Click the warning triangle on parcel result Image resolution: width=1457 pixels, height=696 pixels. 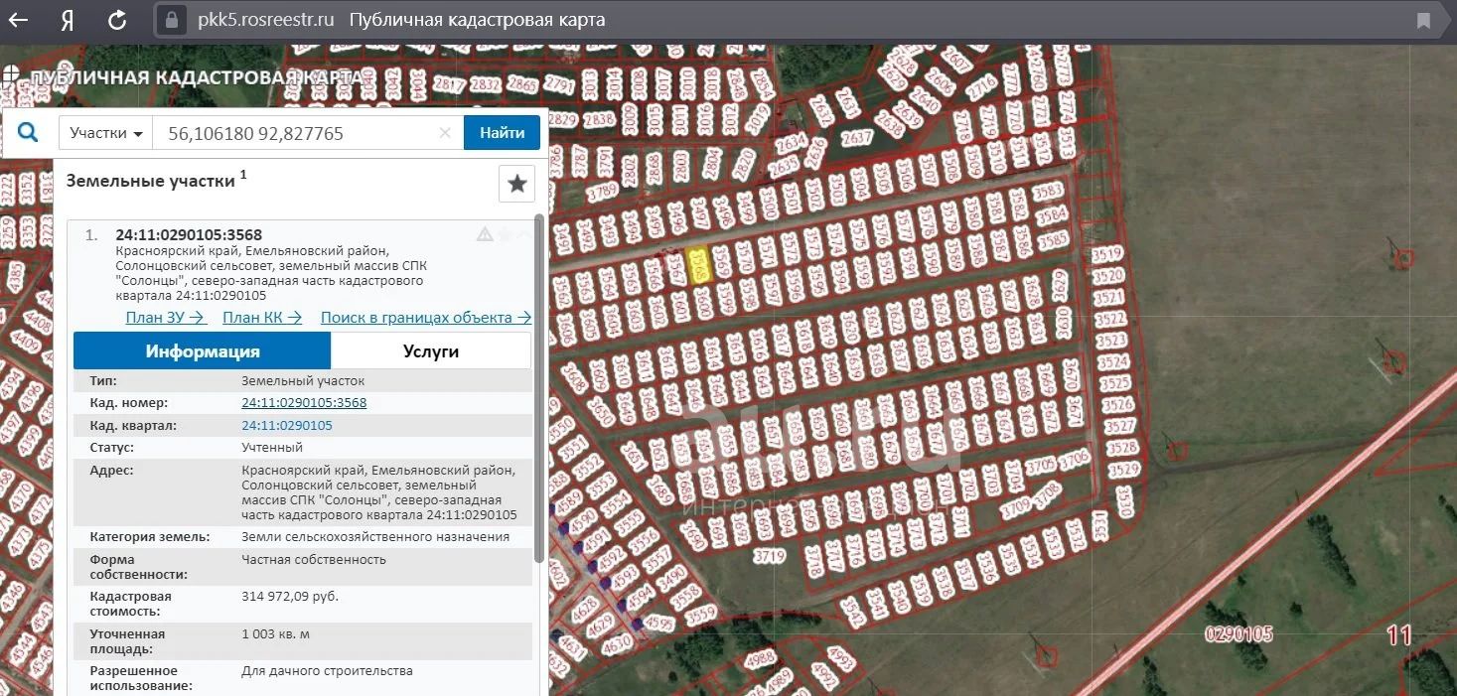tap(485, 234)
